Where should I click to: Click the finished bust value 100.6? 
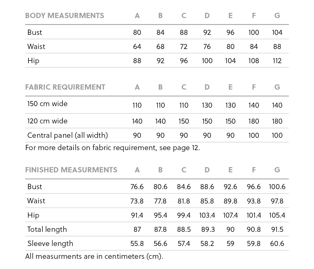(277, 187)
